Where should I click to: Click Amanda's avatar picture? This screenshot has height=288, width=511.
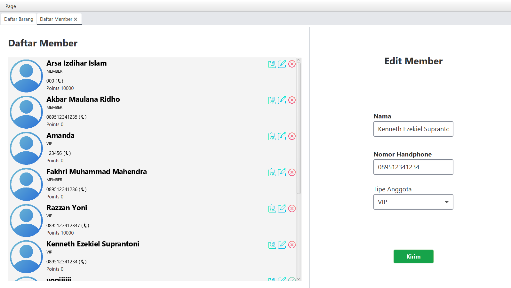(26, 148)
